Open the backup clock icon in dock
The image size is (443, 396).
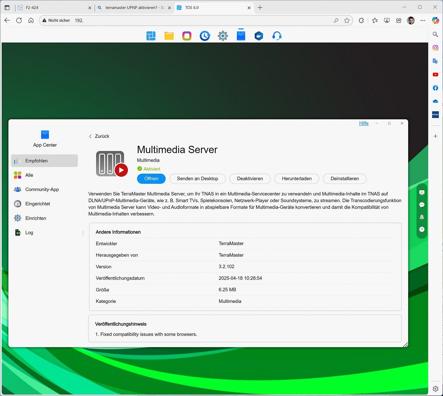click(205, 36)
